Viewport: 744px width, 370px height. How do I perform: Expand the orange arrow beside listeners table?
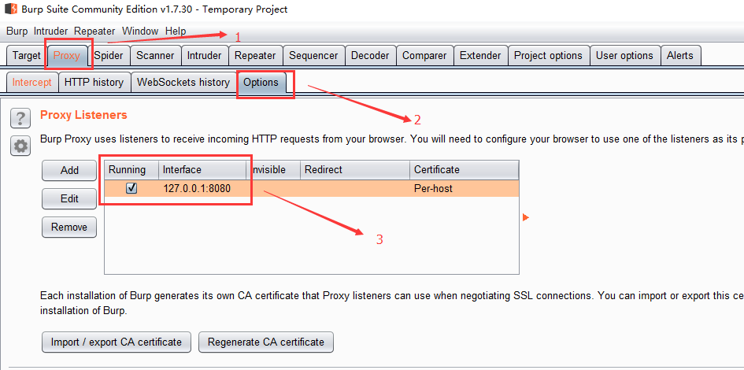[526, 217]
